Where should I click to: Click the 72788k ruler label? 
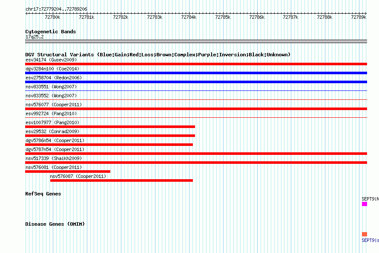pos(324,17)
